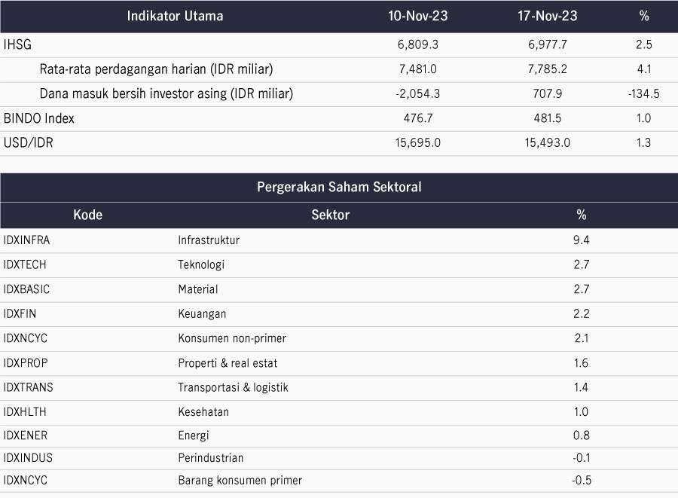Click Rata-rata perdagangan harian row label
This screenshot has height=498, width=678.
pyautogui.click(x=155, y=69)
